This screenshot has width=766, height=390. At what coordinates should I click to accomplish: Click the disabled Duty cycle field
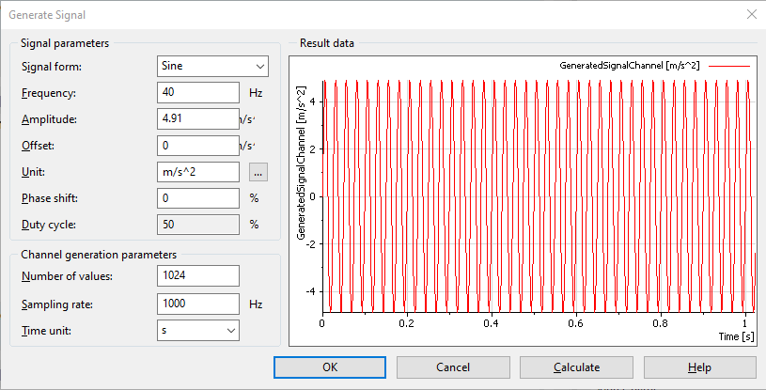coord(198,225)
